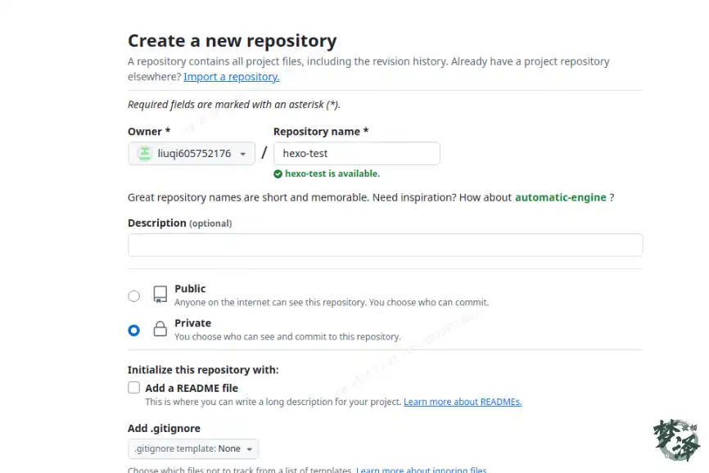709x473 pixels.
Task: Enable Add a README file checkbox
Action: (133, 388)
